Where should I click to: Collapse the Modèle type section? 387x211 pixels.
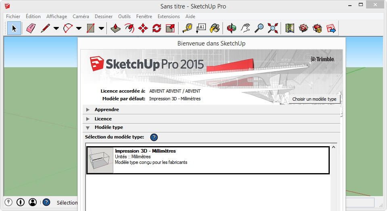[x=108, y=127]
